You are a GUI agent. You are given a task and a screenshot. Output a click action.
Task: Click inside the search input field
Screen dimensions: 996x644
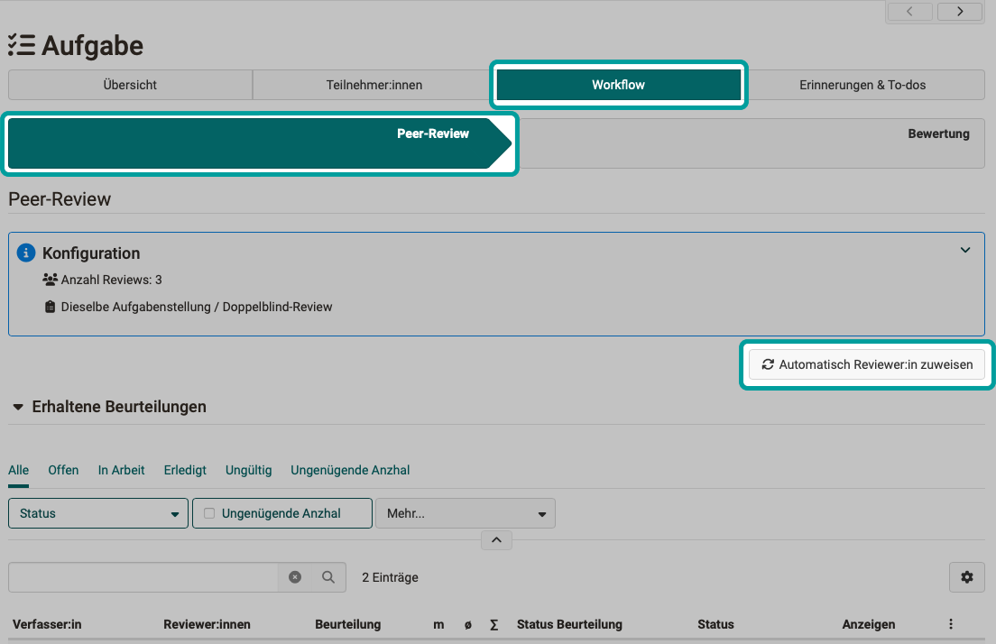pyautogui.click(x=144, y=576)
